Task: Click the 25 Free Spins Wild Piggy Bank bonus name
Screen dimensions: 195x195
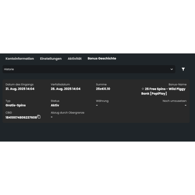Action: 163,91
